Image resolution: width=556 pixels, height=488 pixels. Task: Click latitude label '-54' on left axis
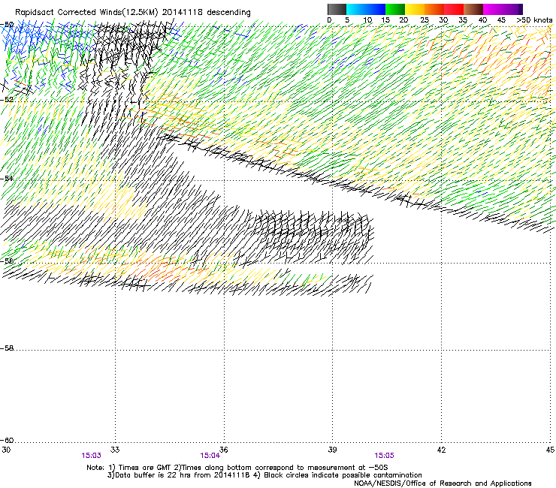click(x=7, y=178)
